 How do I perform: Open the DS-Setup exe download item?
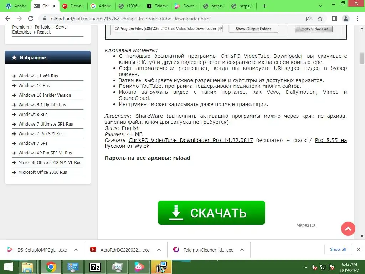(37, 250)
